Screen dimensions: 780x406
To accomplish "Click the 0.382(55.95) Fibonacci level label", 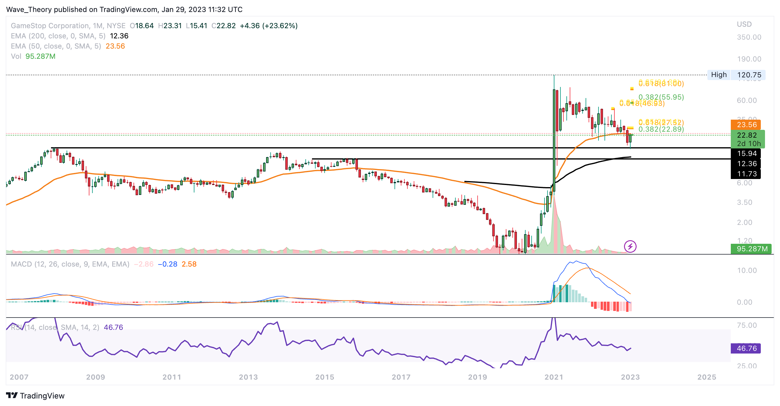I will point(661,97).
